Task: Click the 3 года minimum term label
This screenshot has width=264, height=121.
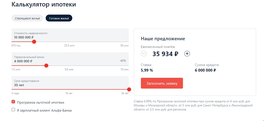Action: (15, 93)
